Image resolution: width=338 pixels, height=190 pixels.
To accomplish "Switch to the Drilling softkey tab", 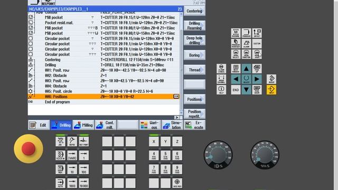I will [61, 125].
